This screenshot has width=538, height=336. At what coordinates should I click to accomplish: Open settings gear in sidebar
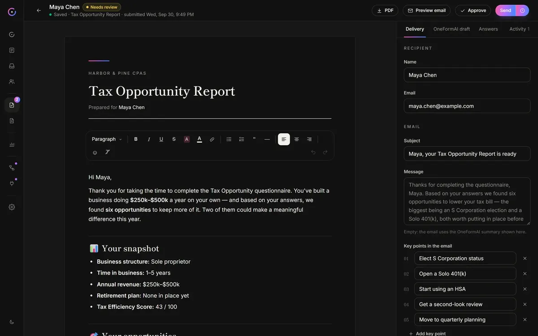tap(12, 207)
